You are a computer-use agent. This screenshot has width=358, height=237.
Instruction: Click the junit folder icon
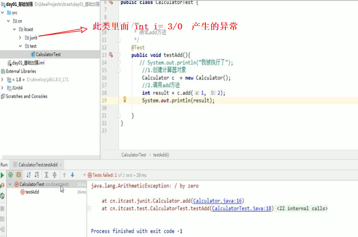coord(27,37)
